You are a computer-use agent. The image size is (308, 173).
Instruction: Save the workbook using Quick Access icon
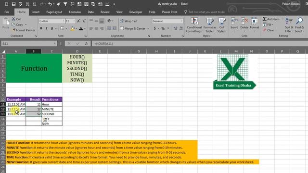tap(13, 4)
